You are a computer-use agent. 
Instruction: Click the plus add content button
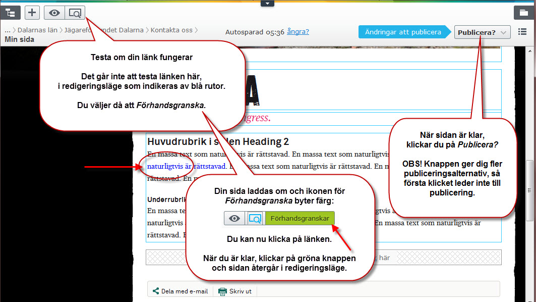click(x=32, y=13)
